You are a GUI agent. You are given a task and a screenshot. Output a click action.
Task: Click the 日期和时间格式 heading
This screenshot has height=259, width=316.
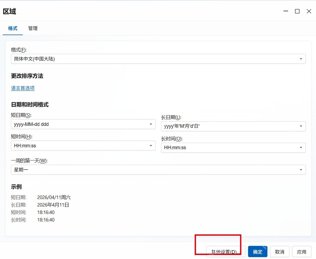[x=30, y=104]
